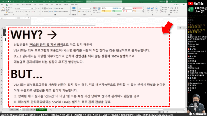Select the '2-1' sheet tab
This screenshot has height=116, width=207.
[27, 110]
